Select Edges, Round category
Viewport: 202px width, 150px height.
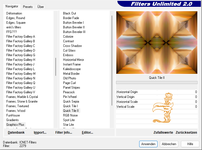pos(16,18)
